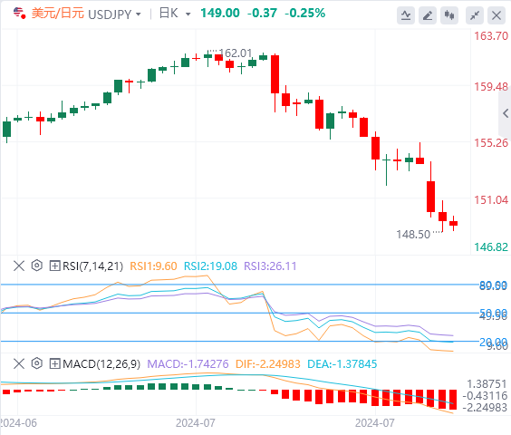Click the 163.70 price axis label
Viewport: 511px width, 435px height.
pyautogui.click(x=491, y=36)
